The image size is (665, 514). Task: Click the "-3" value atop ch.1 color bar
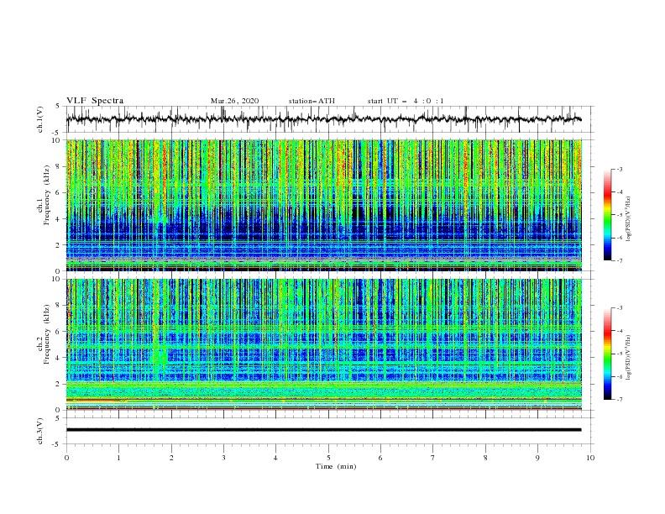tap(619, 169)
